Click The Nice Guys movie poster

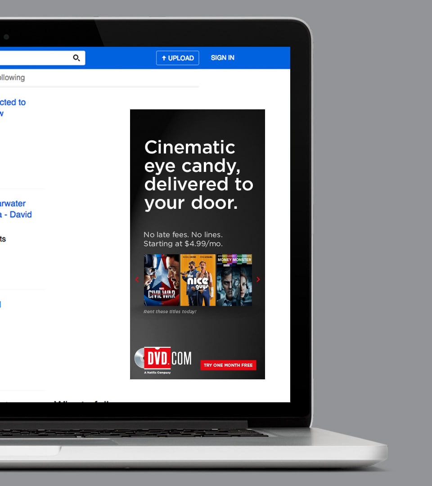[198, 279]
